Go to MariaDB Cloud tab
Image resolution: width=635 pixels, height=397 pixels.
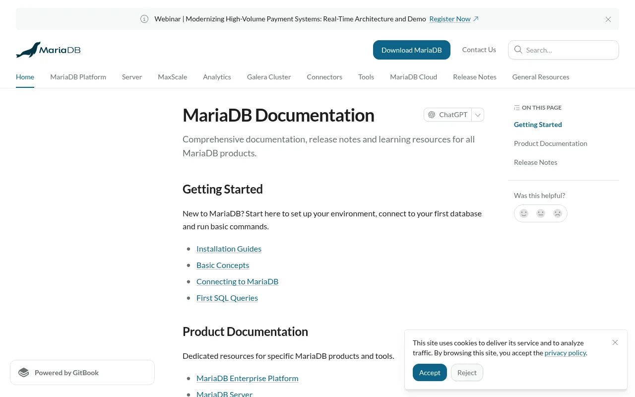(x=414, y=77)
